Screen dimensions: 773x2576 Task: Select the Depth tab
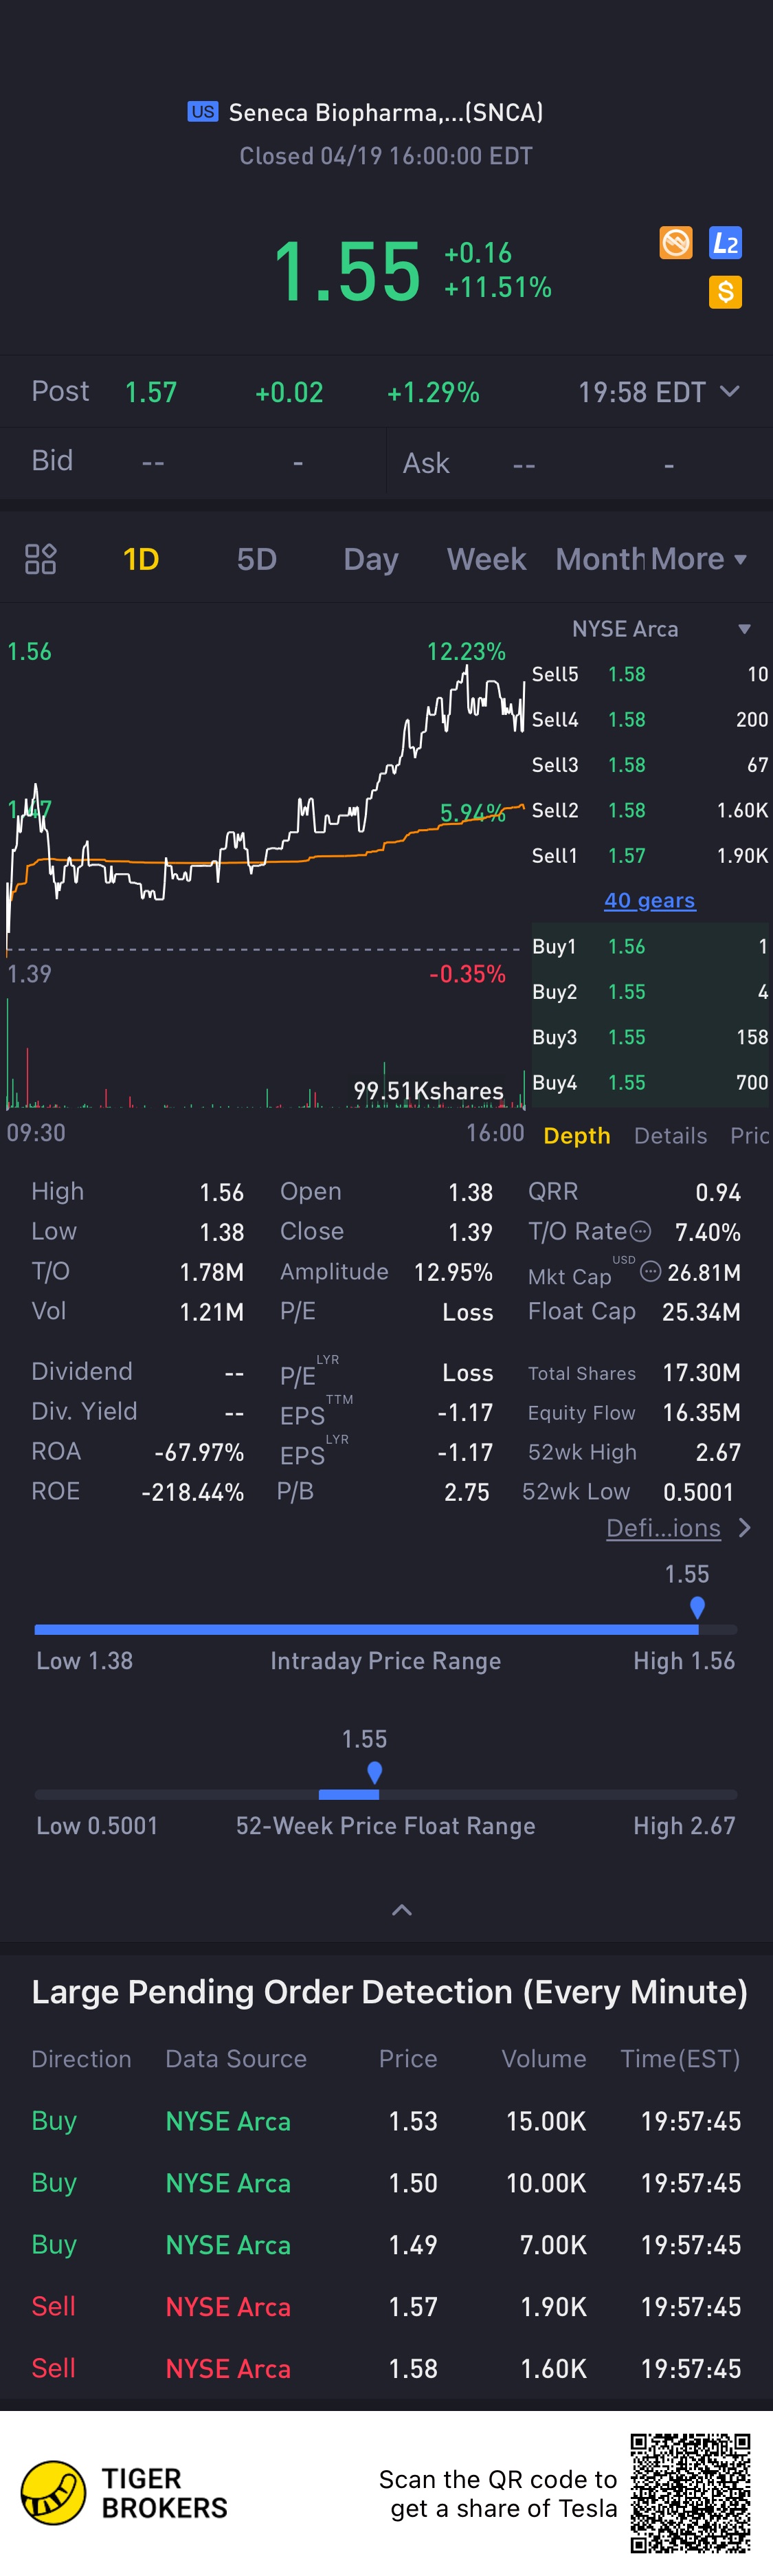coord(576,1135)
